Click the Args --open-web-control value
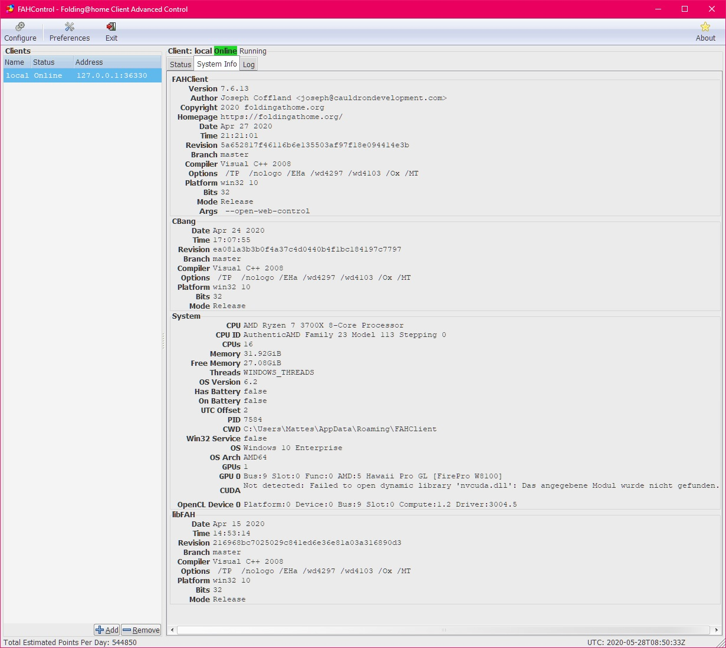This screenshot has width=726, height=648. (x=268, y=211)
